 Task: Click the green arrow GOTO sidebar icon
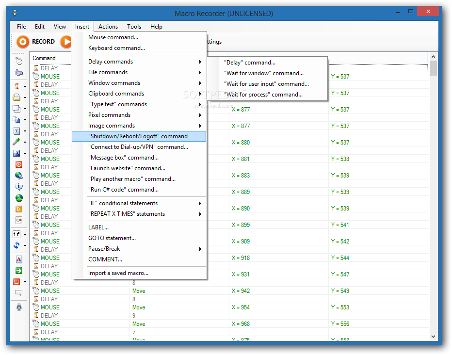[19, 271]
